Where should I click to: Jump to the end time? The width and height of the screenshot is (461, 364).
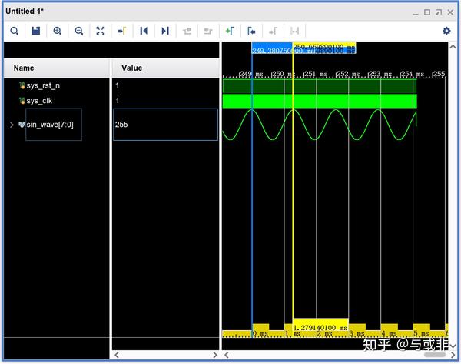point(165,31)
